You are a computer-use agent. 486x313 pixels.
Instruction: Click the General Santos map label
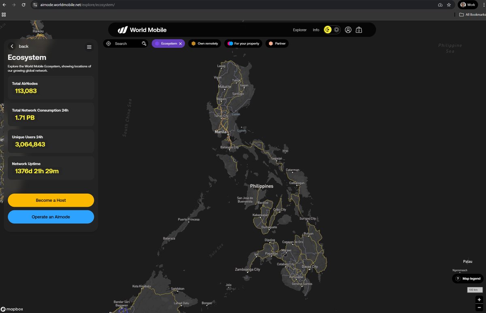pyautogui.click(x=302, y=283)
